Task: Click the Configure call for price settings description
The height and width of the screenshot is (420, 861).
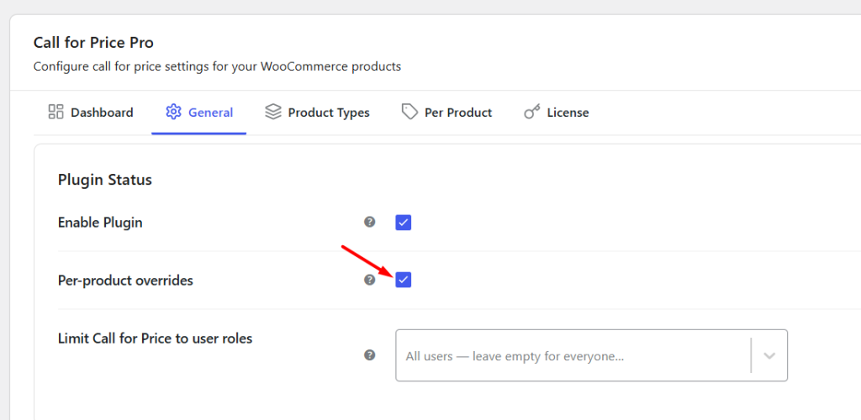Action: (218, 67)
